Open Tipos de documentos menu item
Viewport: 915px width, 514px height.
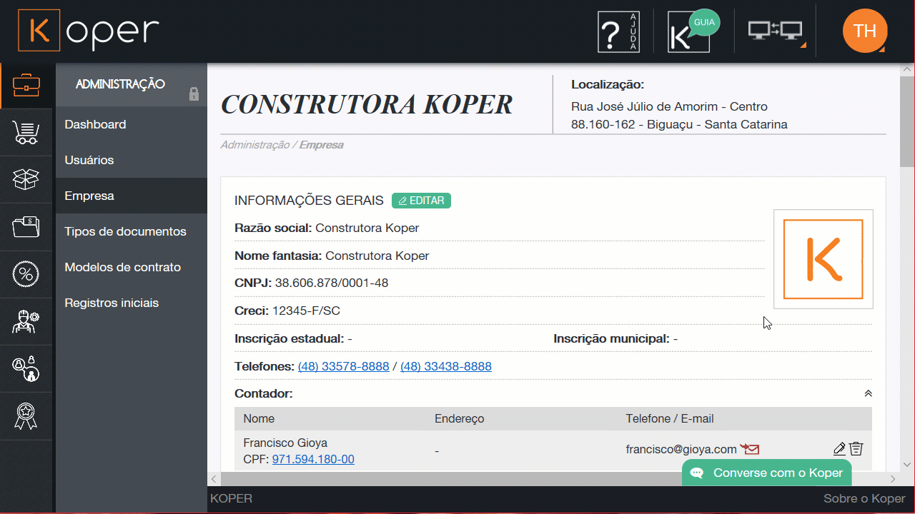point(125,231)
